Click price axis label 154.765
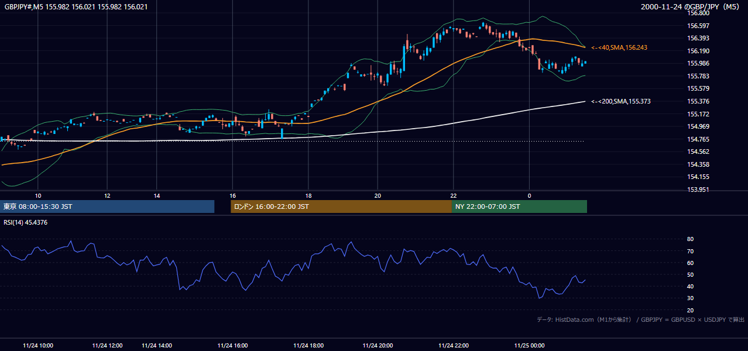Image resolution: width=748 pixels, height=351 pixels. coord(698,139)
